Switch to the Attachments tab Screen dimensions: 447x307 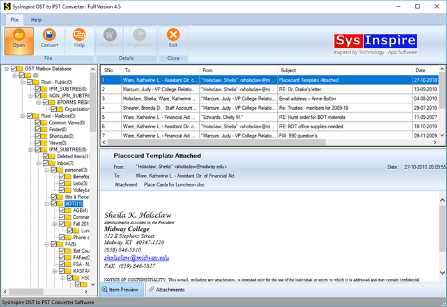[167, 289]
